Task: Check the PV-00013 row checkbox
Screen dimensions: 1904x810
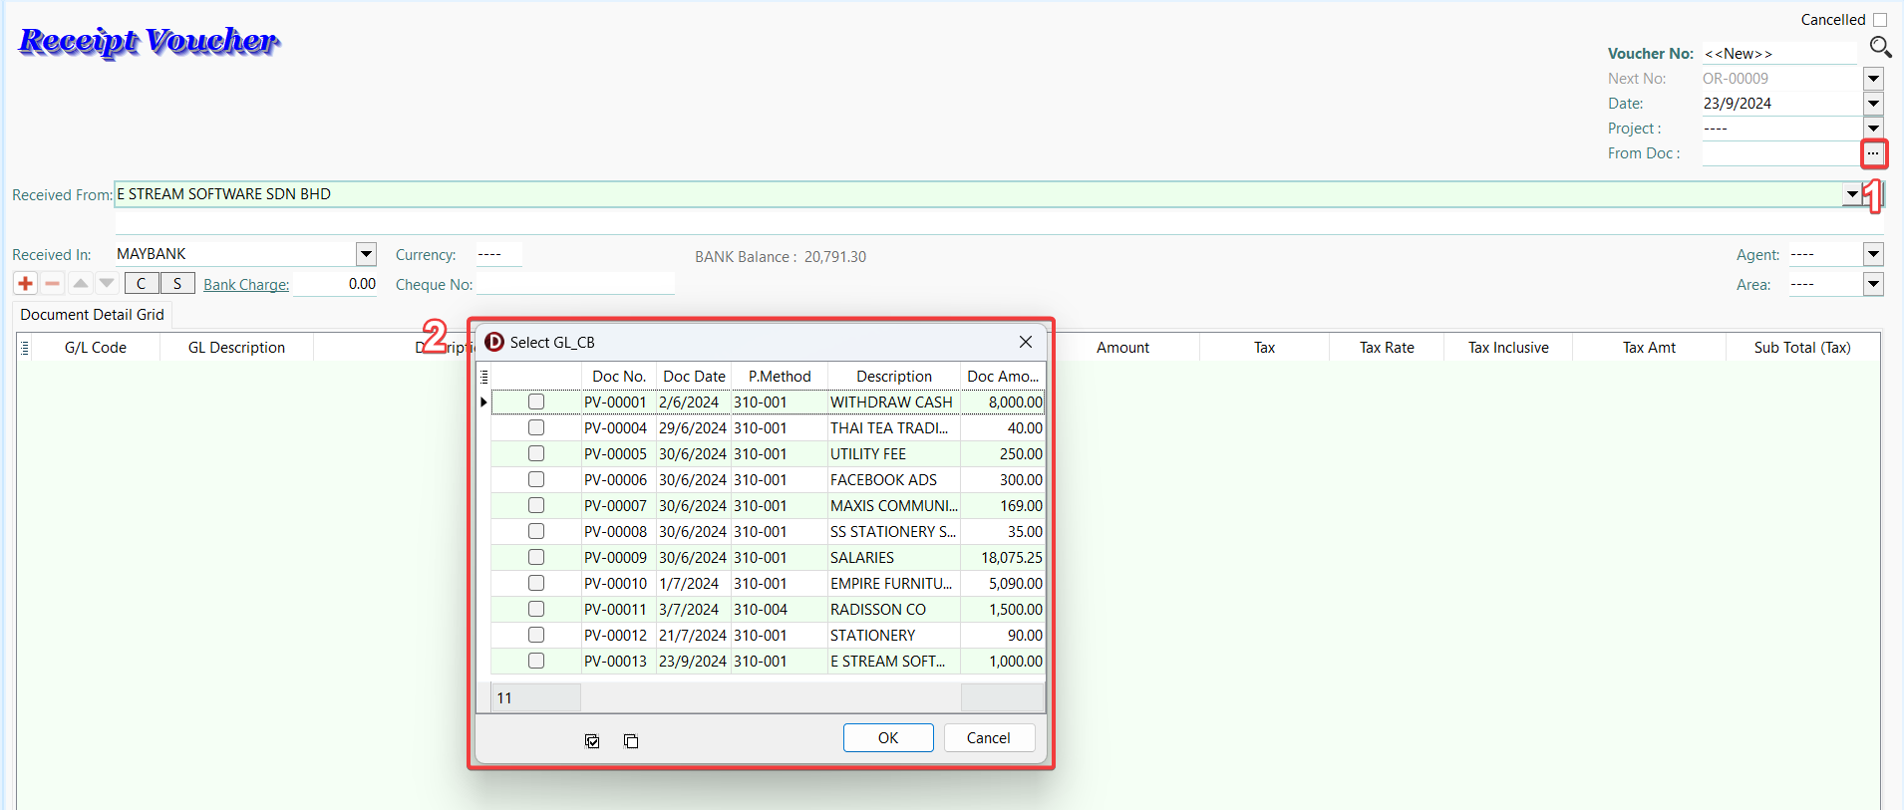Action: click(x=536, y=661)
